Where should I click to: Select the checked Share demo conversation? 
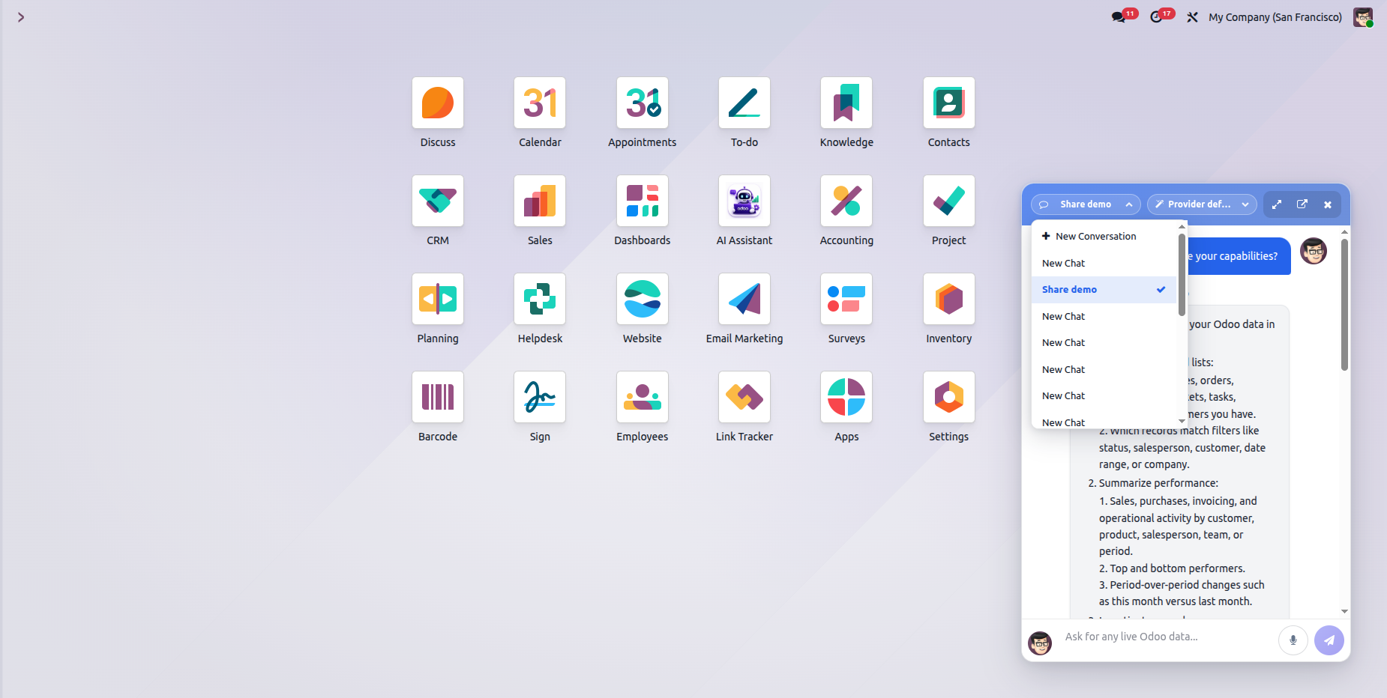pos(1104,290)
